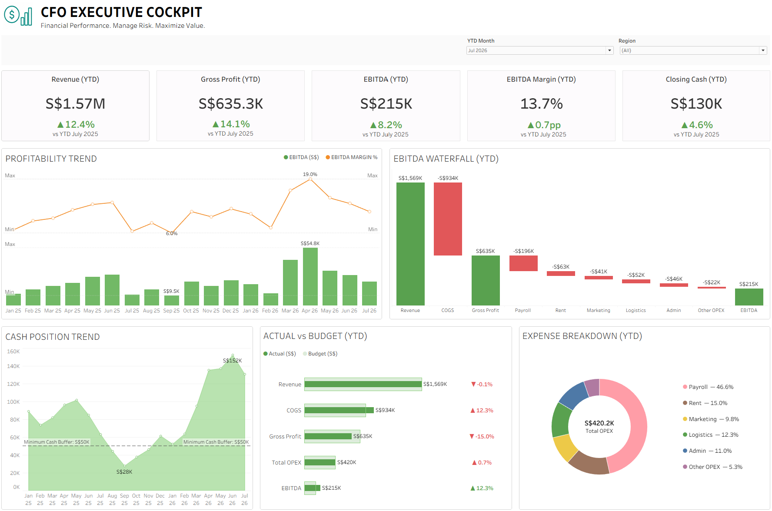Click the S$152K peak cash point marker
The height and width of the screenshot is (511, 772).
233,355
